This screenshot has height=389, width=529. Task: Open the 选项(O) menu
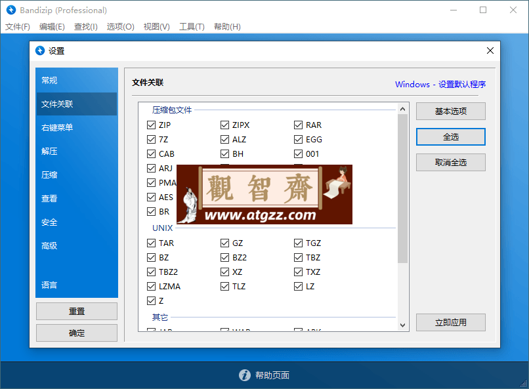click(x=121, y=27)
